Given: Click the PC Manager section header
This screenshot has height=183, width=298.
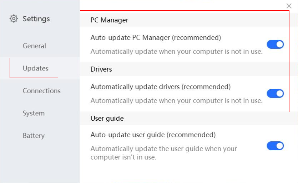Looking at the screenshot, I should 109,20.
